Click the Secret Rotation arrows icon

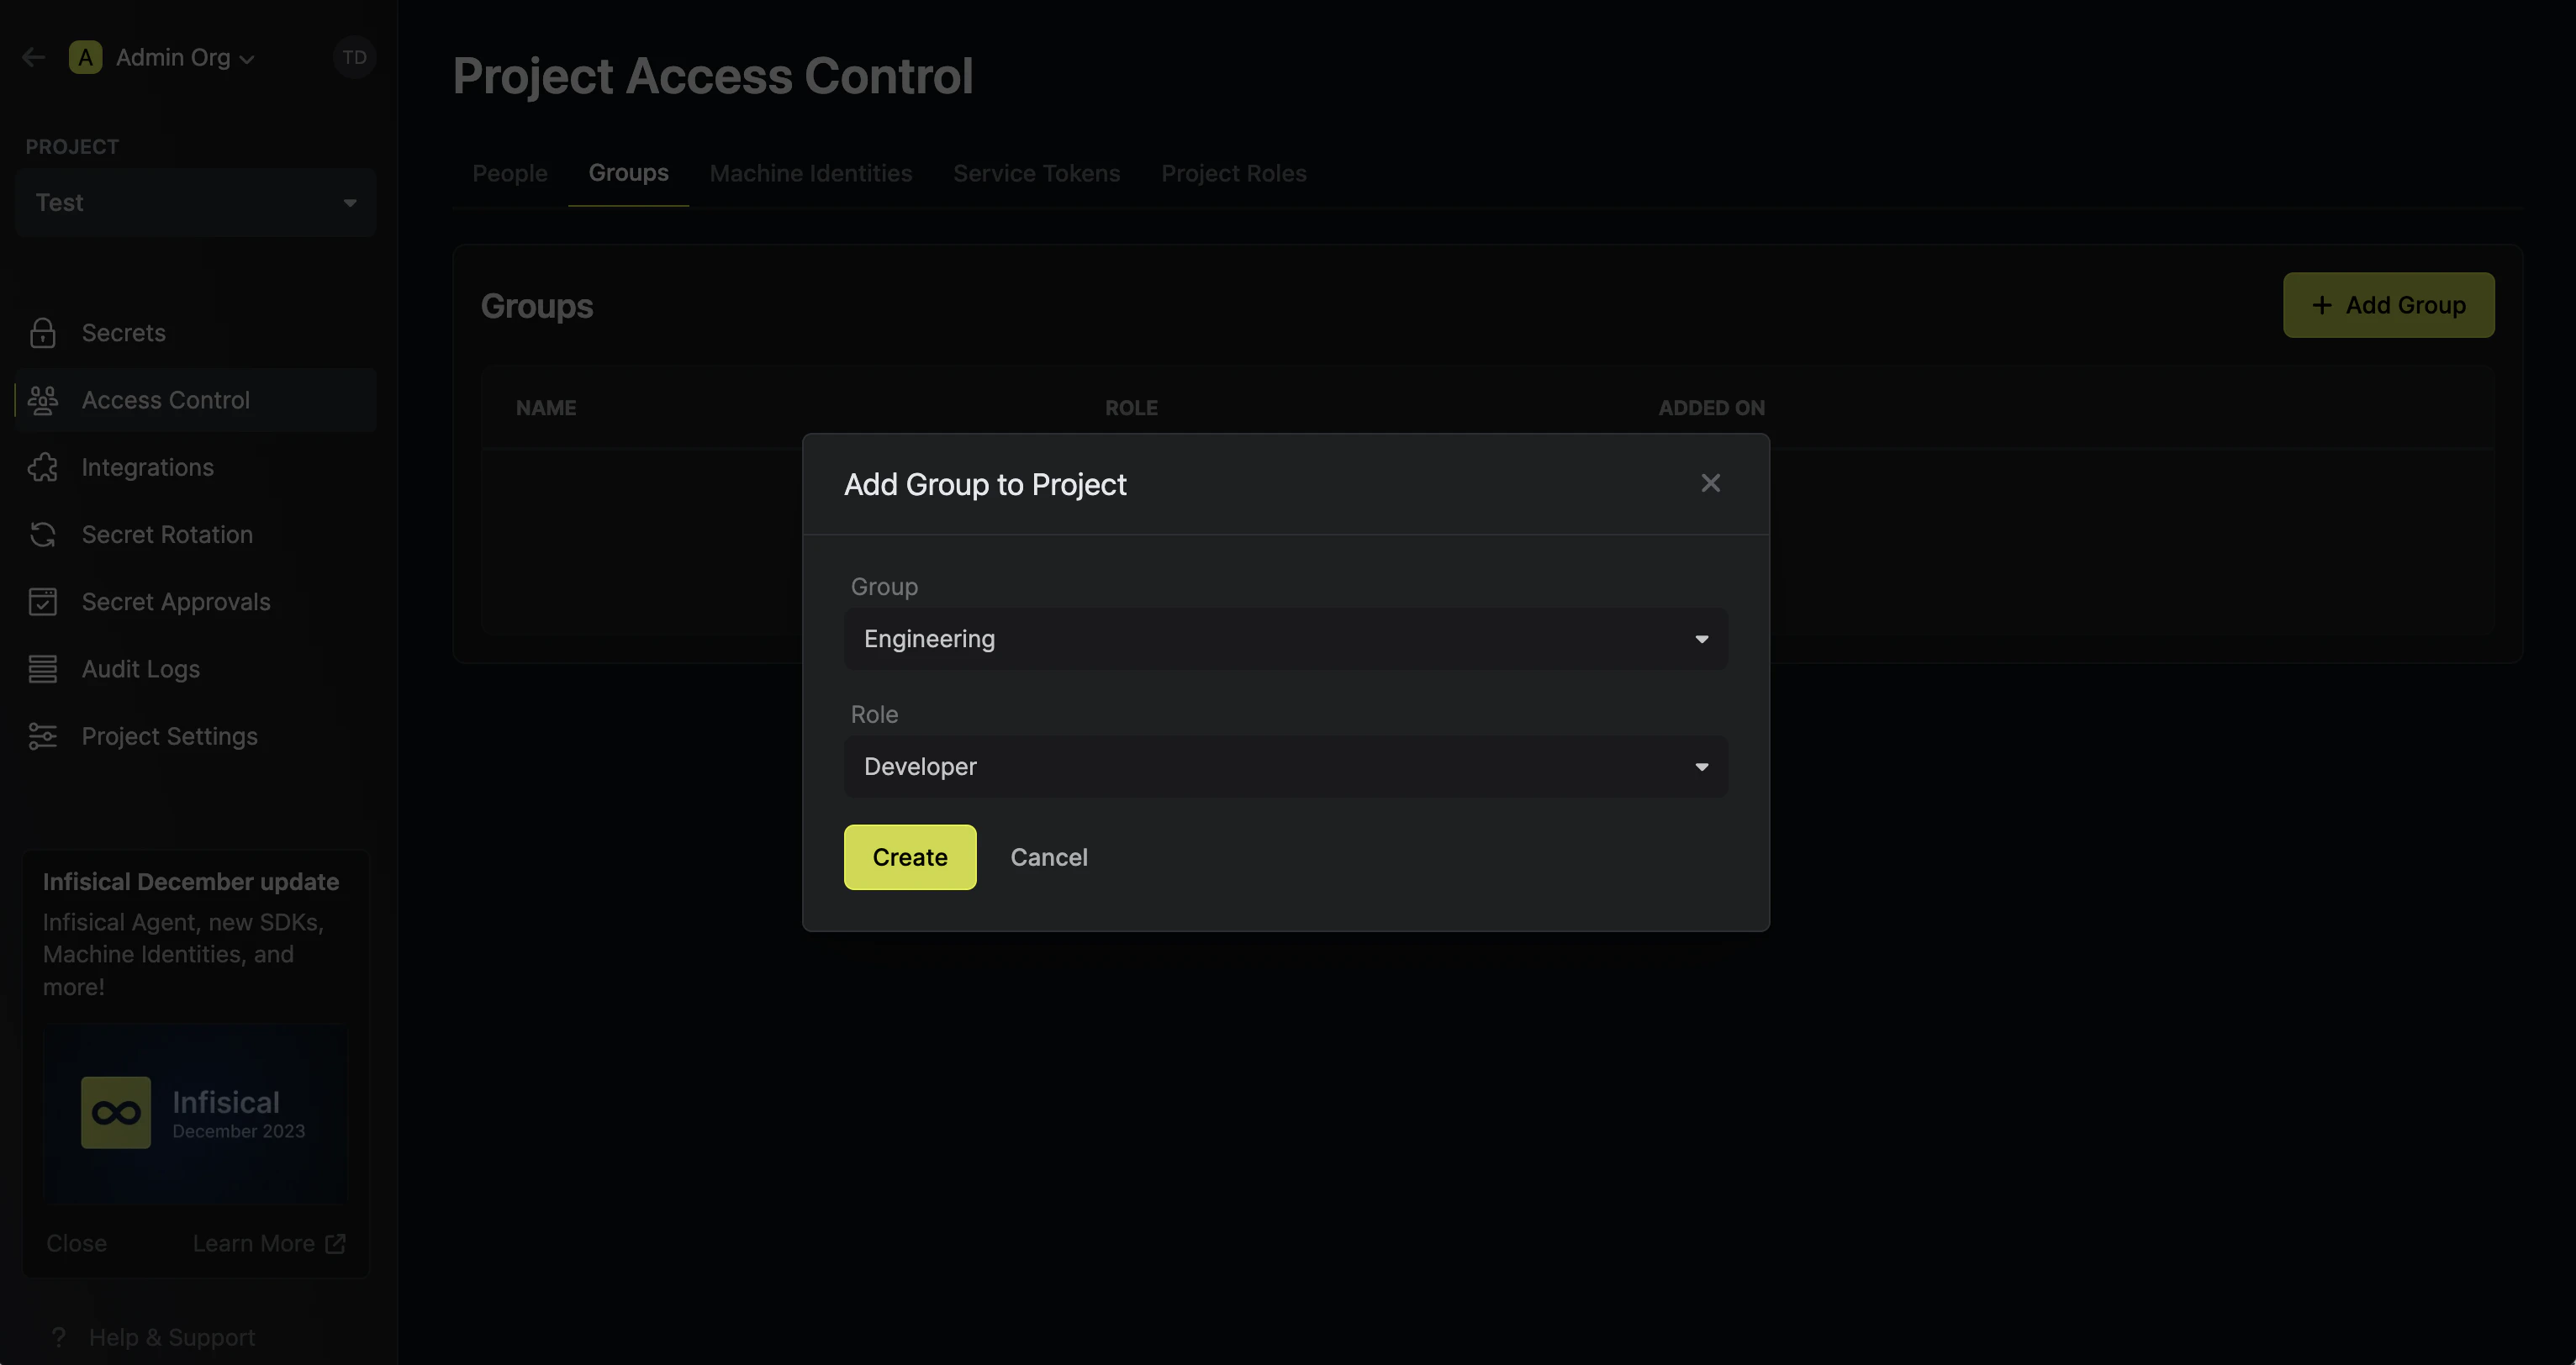coord(43,534)
